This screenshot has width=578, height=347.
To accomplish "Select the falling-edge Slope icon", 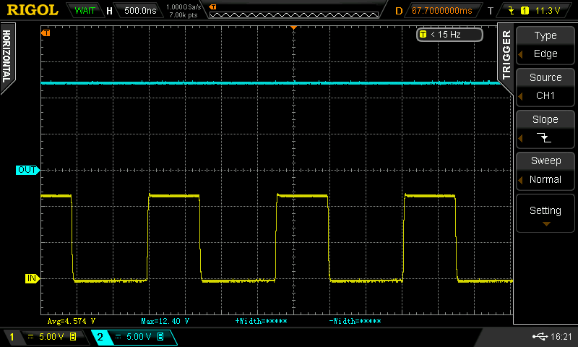I will 544,138.
